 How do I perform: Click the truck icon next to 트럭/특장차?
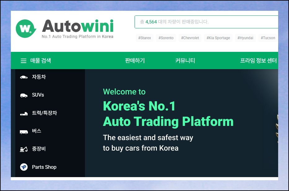pyautogui.click(x=24, y=114)
